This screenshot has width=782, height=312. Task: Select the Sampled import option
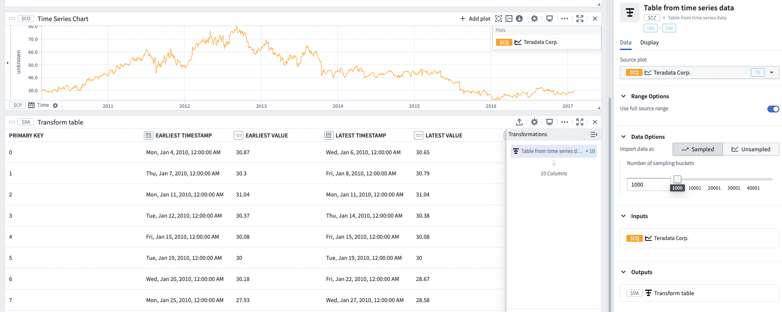[x=698, y=149]
